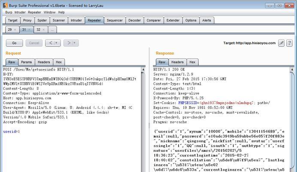Open the Intruder menu
Viewport: 297px width, 172px height.
coord(20,12)
